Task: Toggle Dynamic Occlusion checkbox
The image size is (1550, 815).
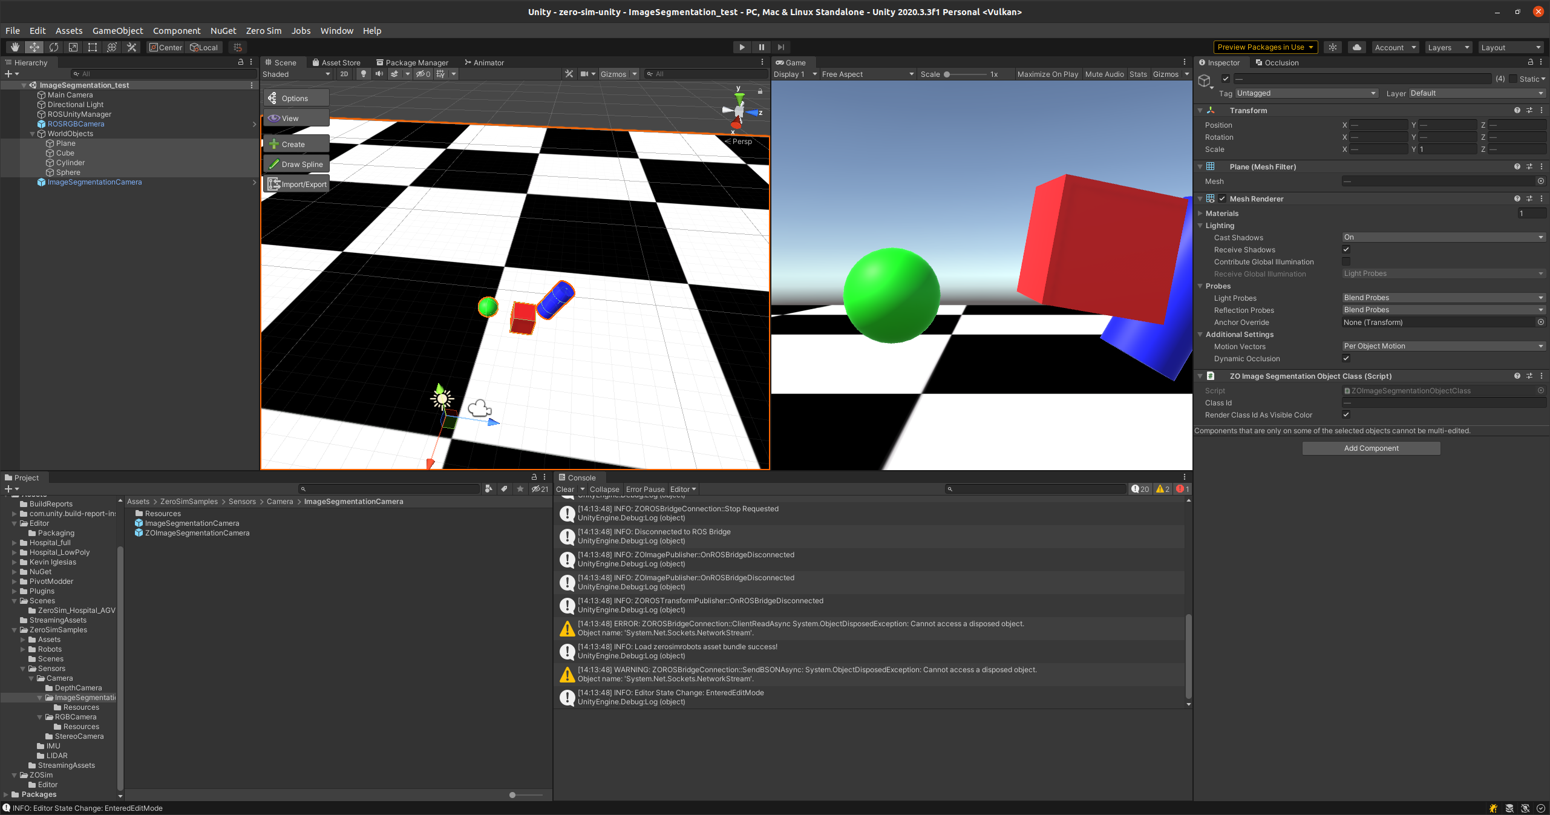Action: [x=1346, y=358]
